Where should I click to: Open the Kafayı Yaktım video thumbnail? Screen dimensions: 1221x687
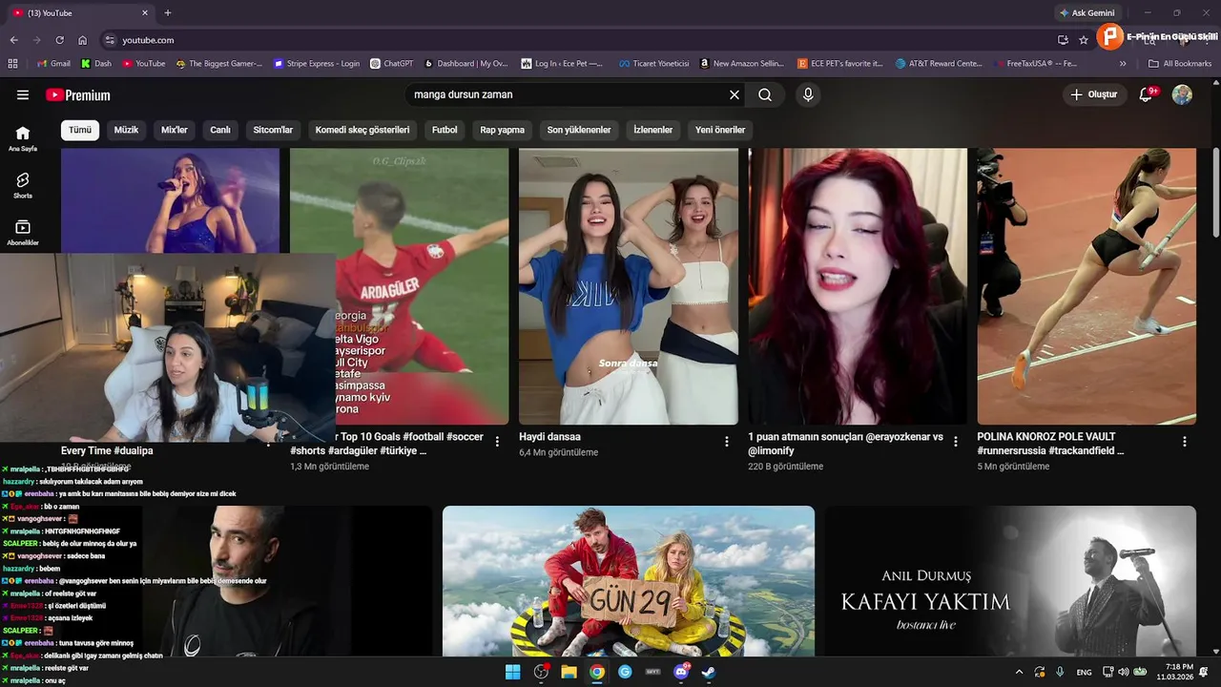click(x=1010, y=581)
